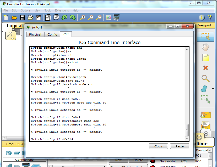This screenshot has height=167, width=217.
Task: Click the Realtime mode clock icon
Action: pos(199,137)
